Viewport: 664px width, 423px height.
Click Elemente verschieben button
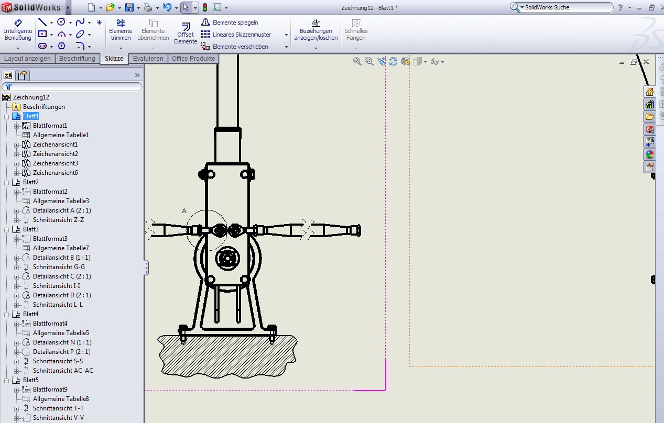(235, 47)
